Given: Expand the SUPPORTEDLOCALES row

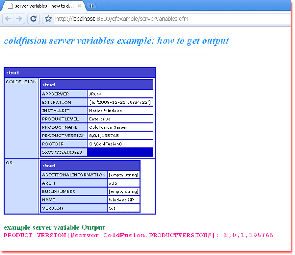Looking at the screenshot, I should pos(64,152).
